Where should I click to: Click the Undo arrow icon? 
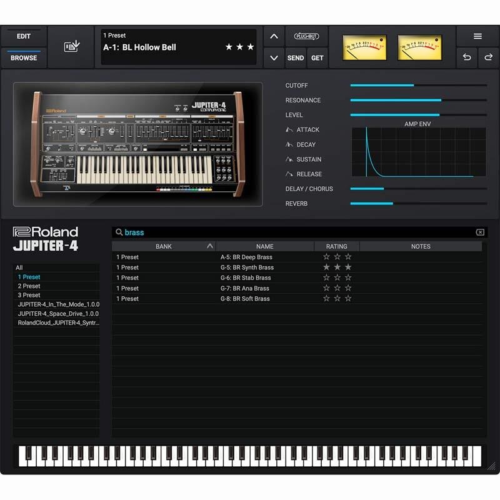[x=466, y=57]
